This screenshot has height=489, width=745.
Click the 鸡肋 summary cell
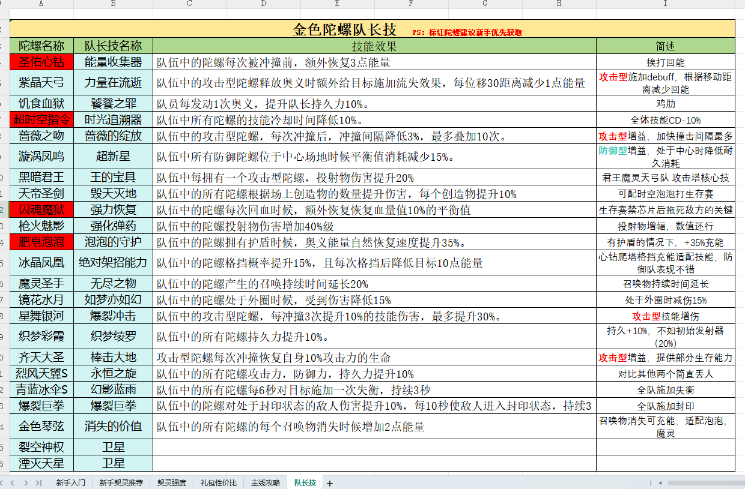pyautogui.click(x=666, y=104)
